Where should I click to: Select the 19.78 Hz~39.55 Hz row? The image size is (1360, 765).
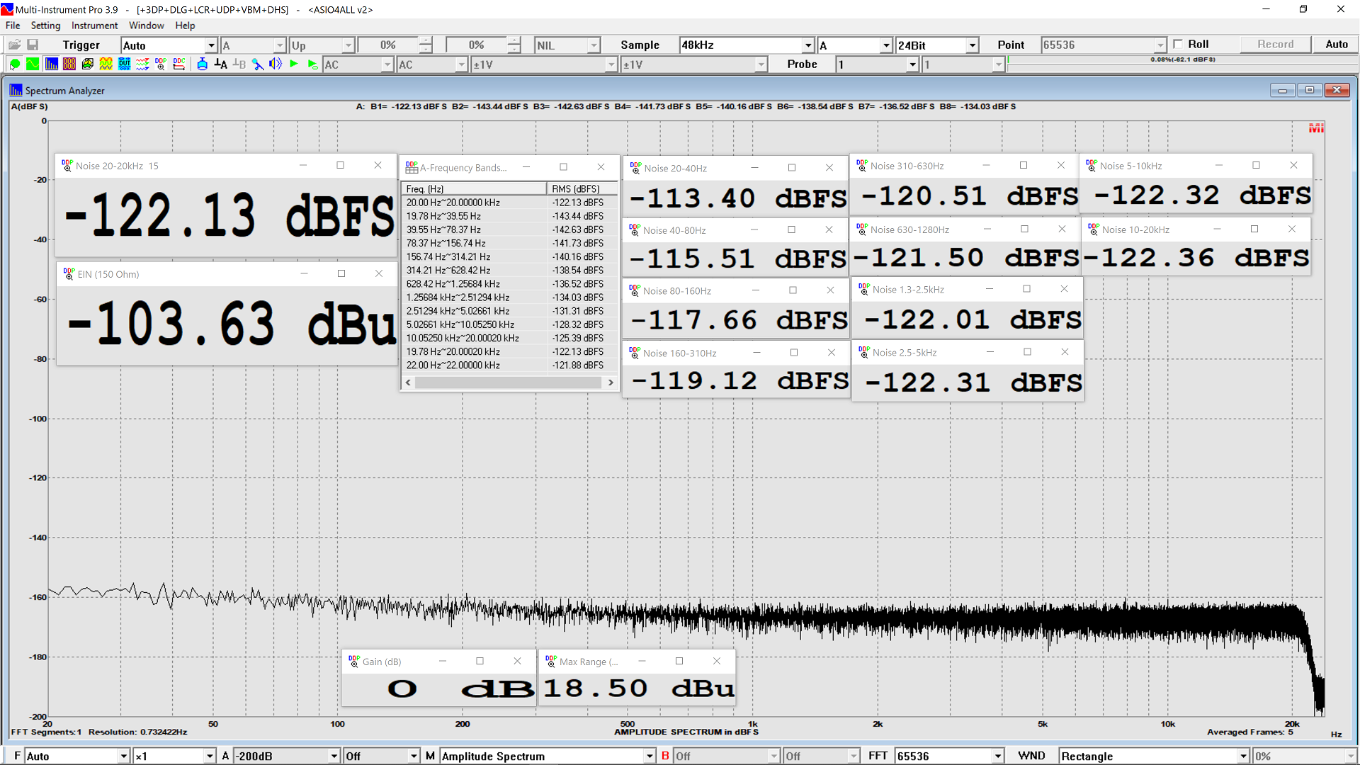[509, 216]
